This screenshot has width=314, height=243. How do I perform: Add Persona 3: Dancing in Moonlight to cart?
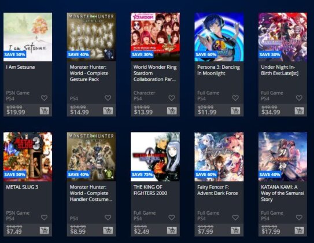[235, 111]
